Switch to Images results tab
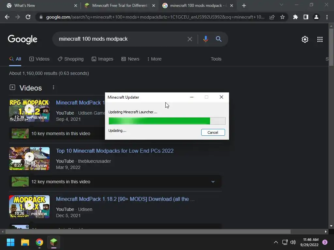334x250 pixels. pyautogui.click(x=102, y=59)
